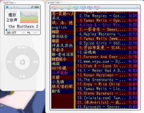Screen dimensions: 144x113
Task: Click the scrolling title 'the Northern S'
Action: (x=23, y=26)
